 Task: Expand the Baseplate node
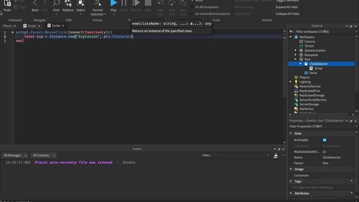[x=296, y=55]
